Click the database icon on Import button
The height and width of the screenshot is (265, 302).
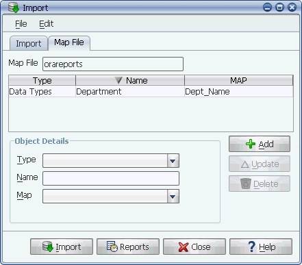[48, 247]
